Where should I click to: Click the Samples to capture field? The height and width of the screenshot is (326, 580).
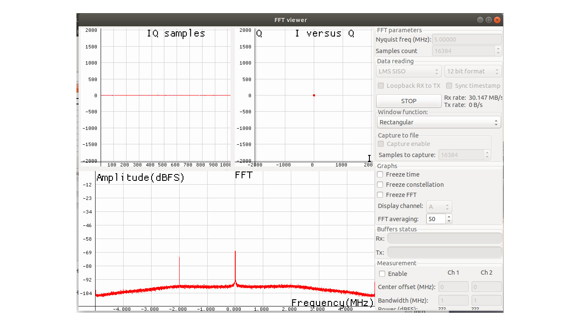[x=461, y=155]
